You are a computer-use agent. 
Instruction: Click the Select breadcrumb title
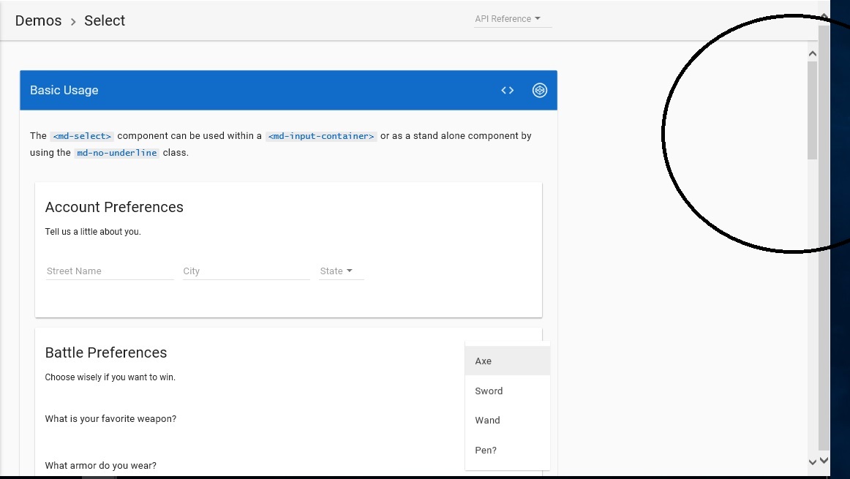[x=105, y=20]
